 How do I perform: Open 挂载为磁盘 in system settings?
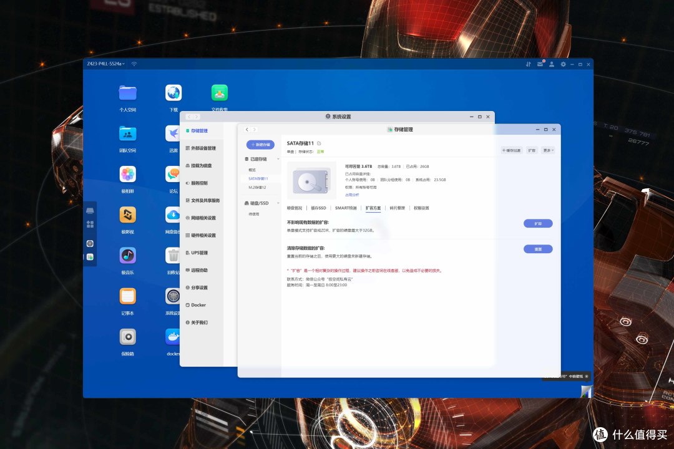[202, 165]
